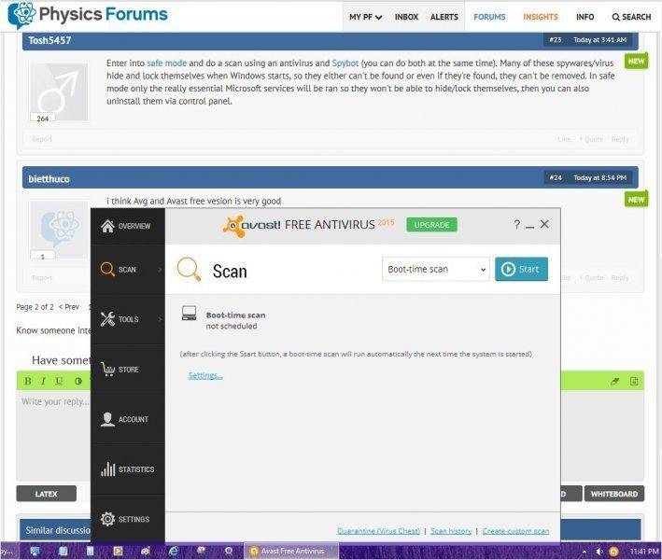Open the Scan history link
The height and width of the screenshot is (560, 662).
pos(451,531)
